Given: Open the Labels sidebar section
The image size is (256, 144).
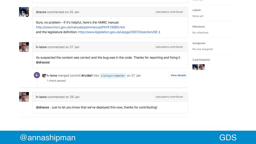Looking at the screenshot, I should (196, 10).
